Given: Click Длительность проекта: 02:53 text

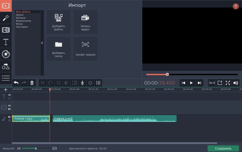Looking at the screenshot, I should [x=88, y=148].
